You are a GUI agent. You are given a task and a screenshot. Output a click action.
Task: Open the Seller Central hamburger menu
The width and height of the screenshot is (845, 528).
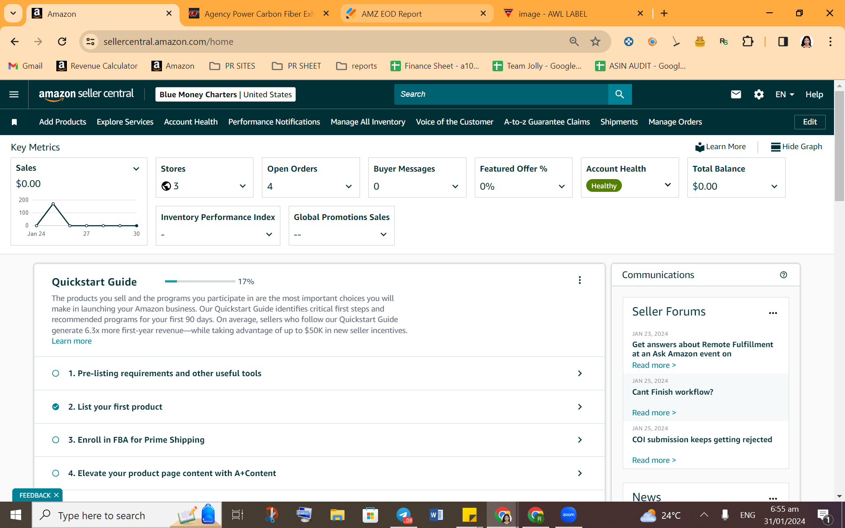(14, 94)
